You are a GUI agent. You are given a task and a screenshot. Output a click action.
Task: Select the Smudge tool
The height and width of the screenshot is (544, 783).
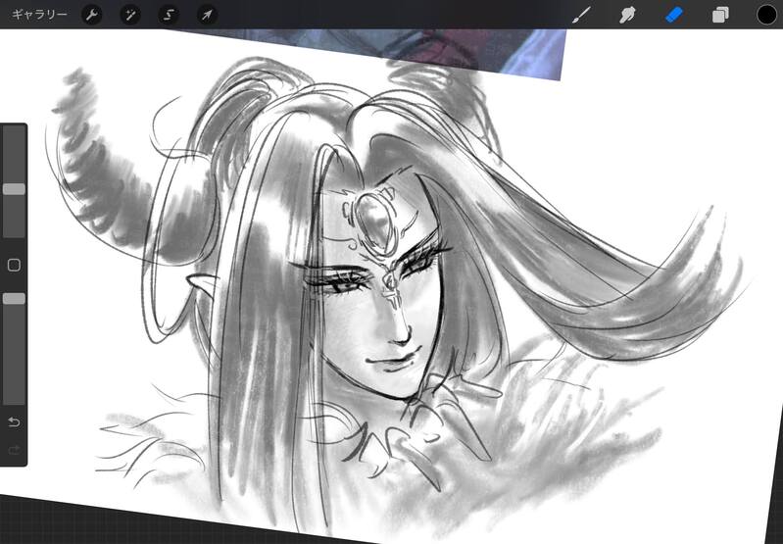[627, 15]
